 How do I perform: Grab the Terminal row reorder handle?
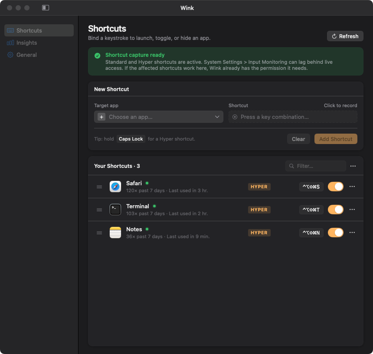coord(99,210)
